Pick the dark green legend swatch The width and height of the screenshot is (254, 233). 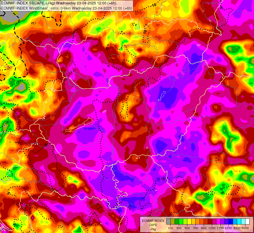177,221
